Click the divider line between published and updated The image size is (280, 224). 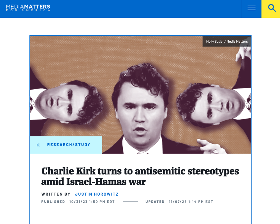tap(130, 201)
